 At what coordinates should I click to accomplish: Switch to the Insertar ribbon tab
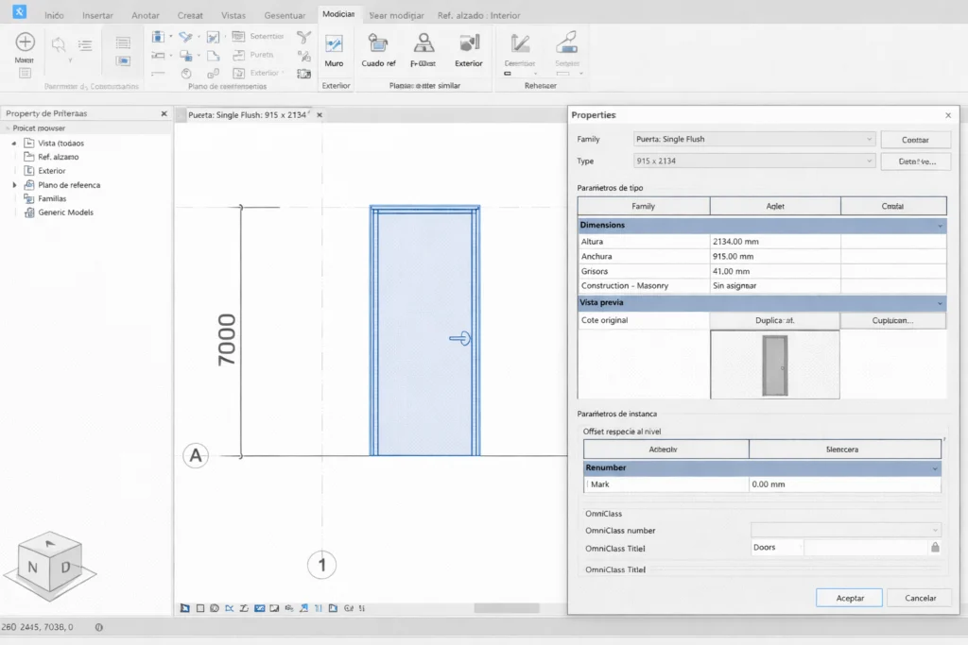(97, 14)
